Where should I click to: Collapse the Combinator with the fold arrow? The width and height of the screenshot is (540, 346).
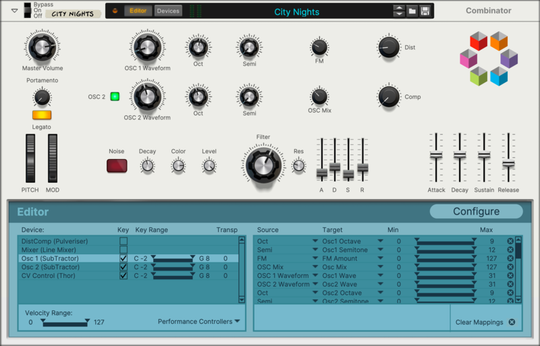(x=14, y=11)
